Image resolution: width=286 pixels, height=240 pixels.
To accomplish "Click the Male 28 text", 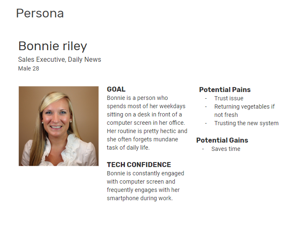I will click(x=29, y=68).
